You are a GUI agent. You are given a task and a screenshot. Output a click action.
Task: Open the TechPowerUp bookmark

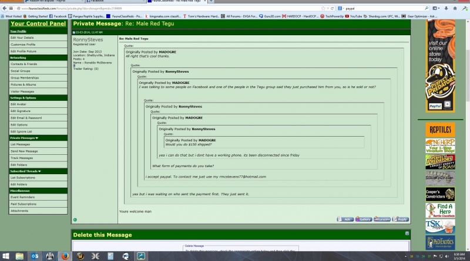pyautogui.click(x=332, y=16)
